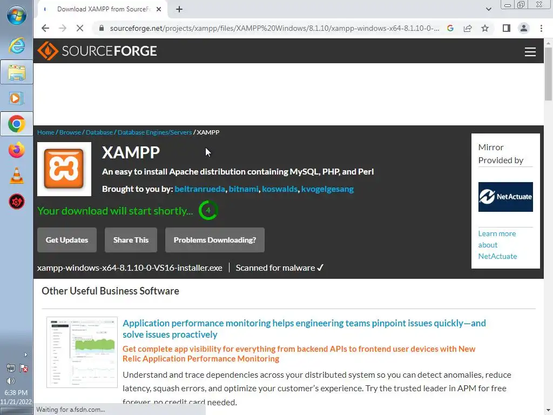Click the green countdown timer circle
553x415 pixels.
(x=208, y=210)
